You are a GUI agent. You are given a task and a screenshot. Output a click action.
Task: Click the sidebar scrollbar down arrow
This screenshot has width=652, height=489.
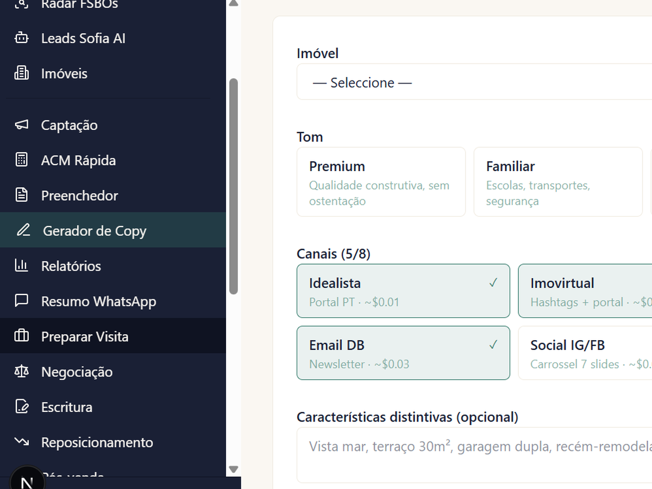234,469
